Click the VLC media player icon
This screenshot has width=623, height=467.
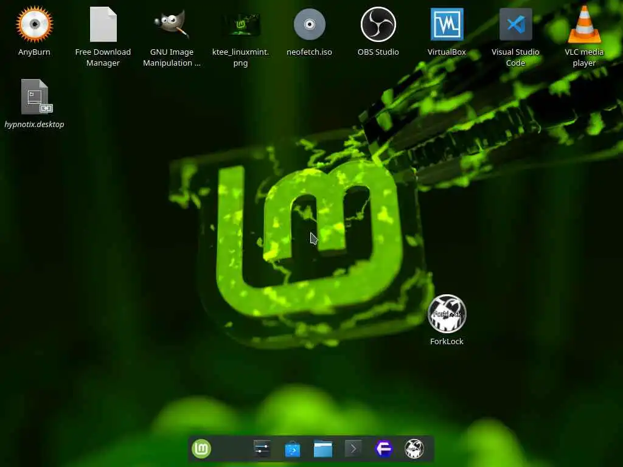pos(584,24)
